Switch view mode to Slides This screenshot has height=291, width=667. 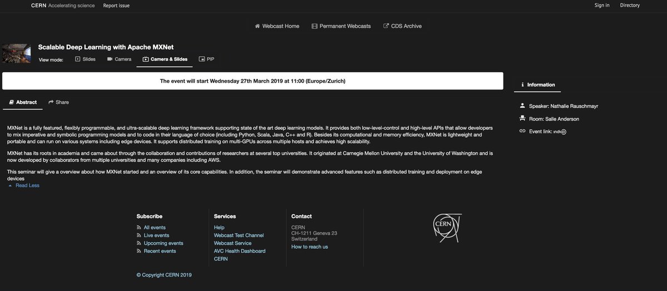[x=86, y=58]
